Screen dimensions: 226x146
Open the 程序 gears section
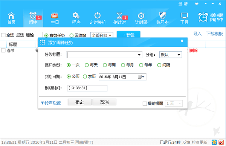point(76,18)
